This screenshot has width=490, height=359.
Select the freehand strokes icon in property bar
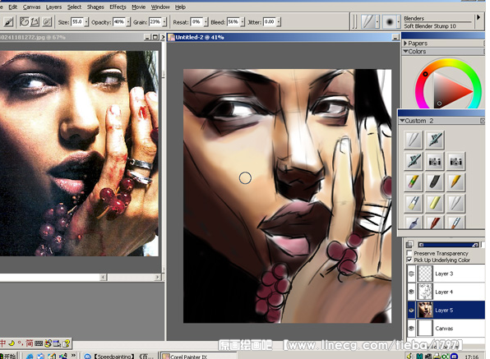(24, 21)
